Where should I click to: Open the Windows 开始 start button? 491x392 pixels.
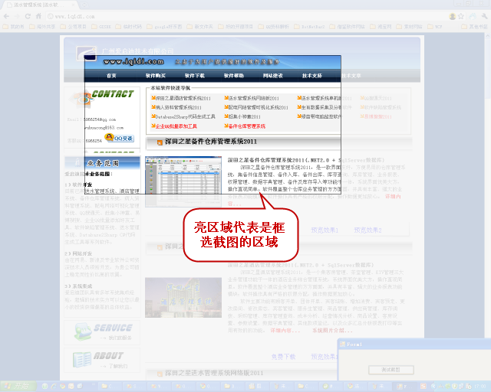pyautogui.click(x=18, y=387)
